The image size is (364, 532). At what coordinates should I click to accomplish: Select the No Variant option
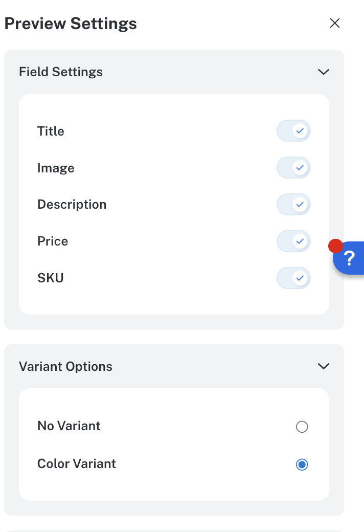[302, 427]
